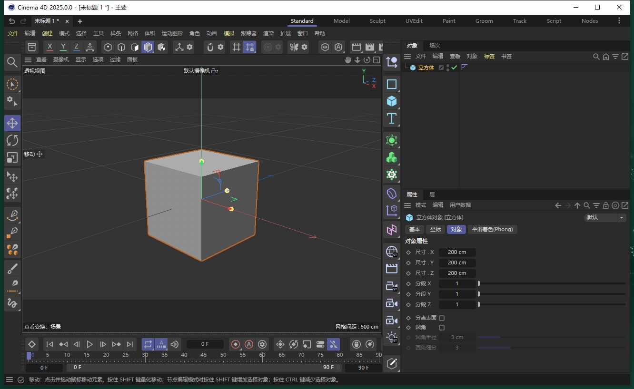The height and width of the screenshot is (389, 634).
Task: Enable the 圆角 checkbox
Action: click(x=441, y=328)
